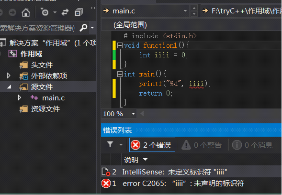
Task: Click the error list filter funnel icon
Action: (x=110, y=144)
